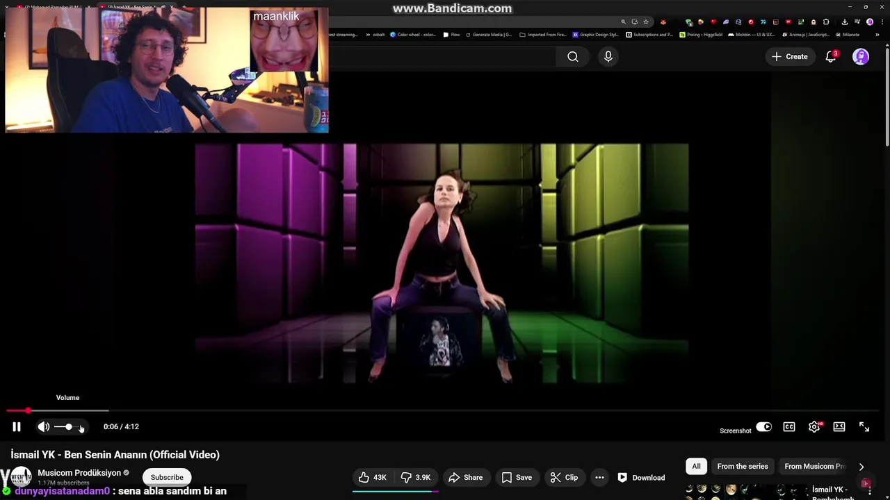Toggle closed captions CC button
This screenshot has width=890, height=500.
(789, 427)
